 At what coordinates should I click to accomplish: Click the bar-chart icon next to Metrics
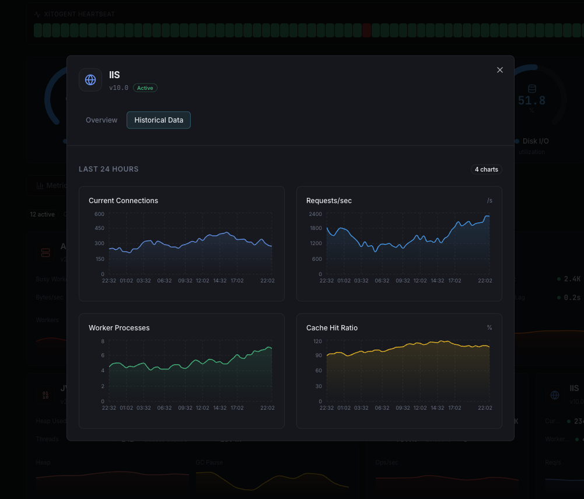point(41,185)
